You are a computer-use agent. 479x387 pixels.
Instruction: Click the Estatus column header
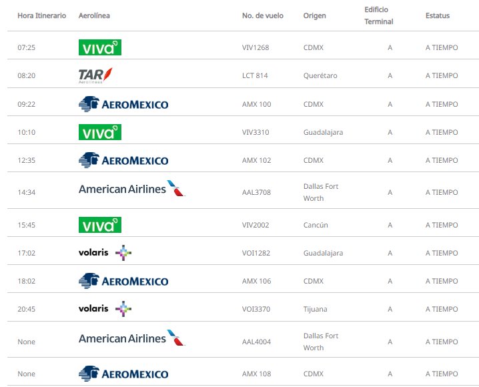(x=437, y=15)
